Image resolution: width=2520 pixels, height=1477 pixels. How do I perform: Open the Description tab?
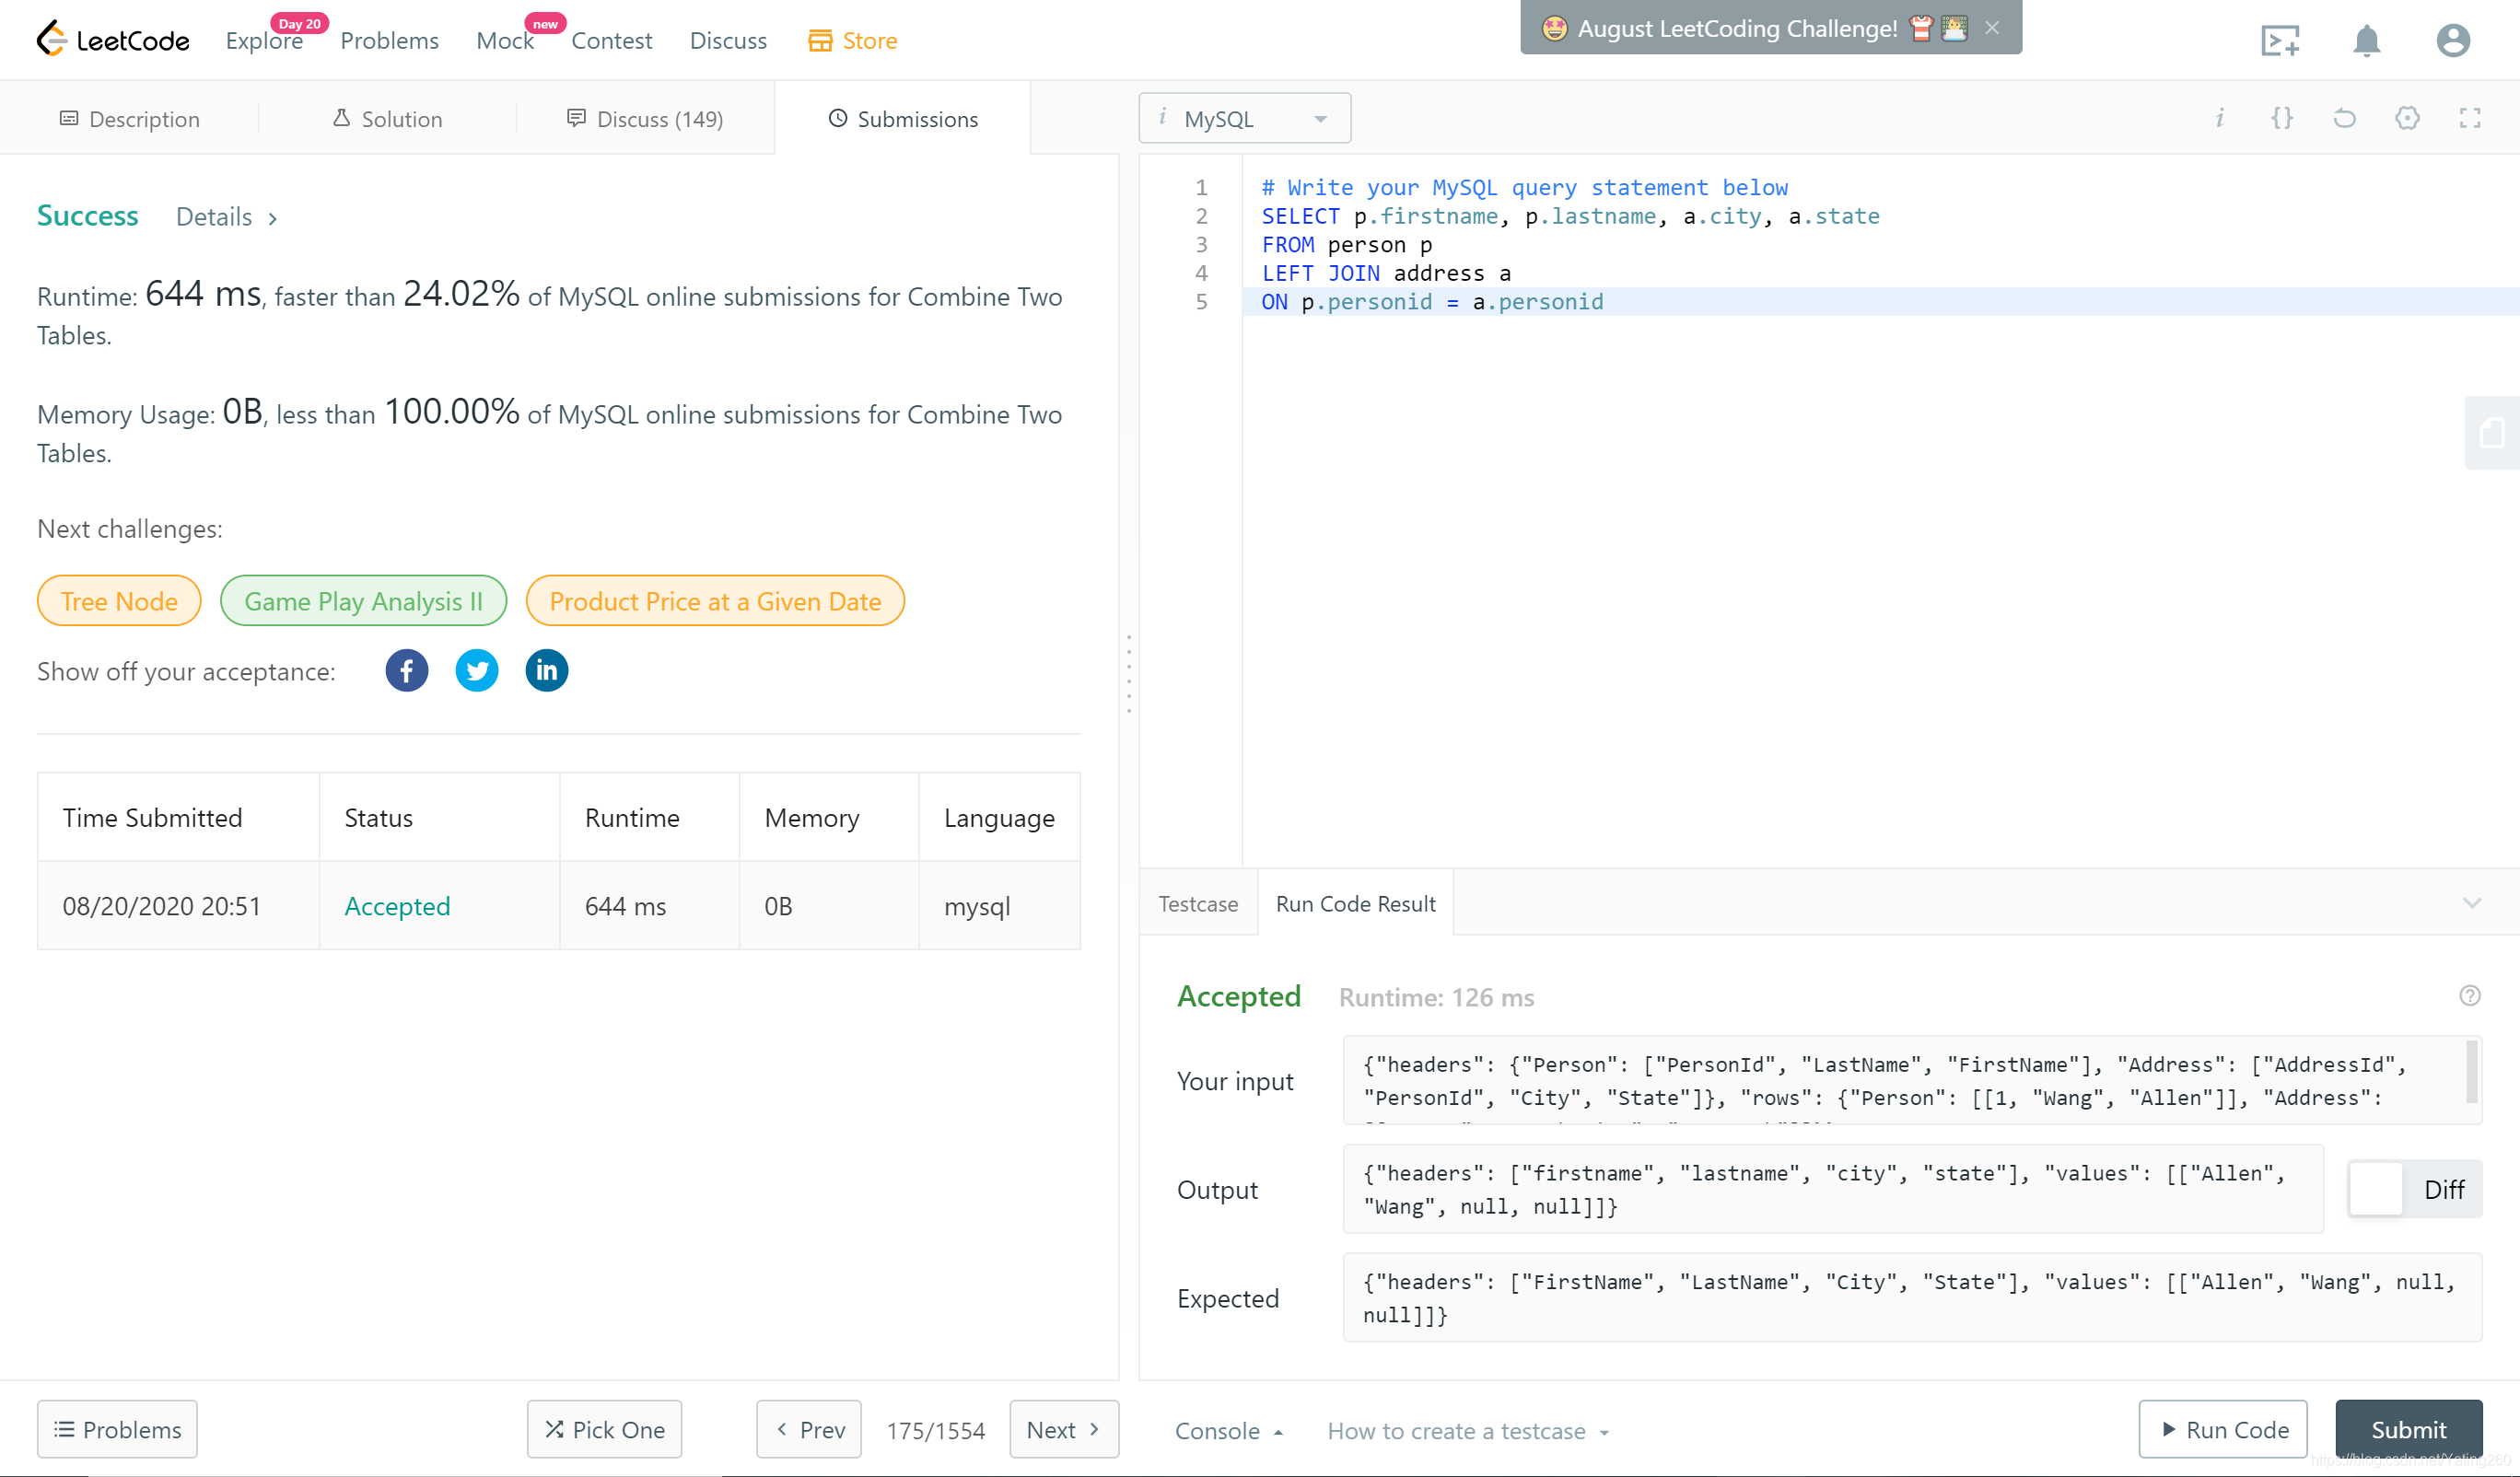pyautogui.click(x=130, y=119)
